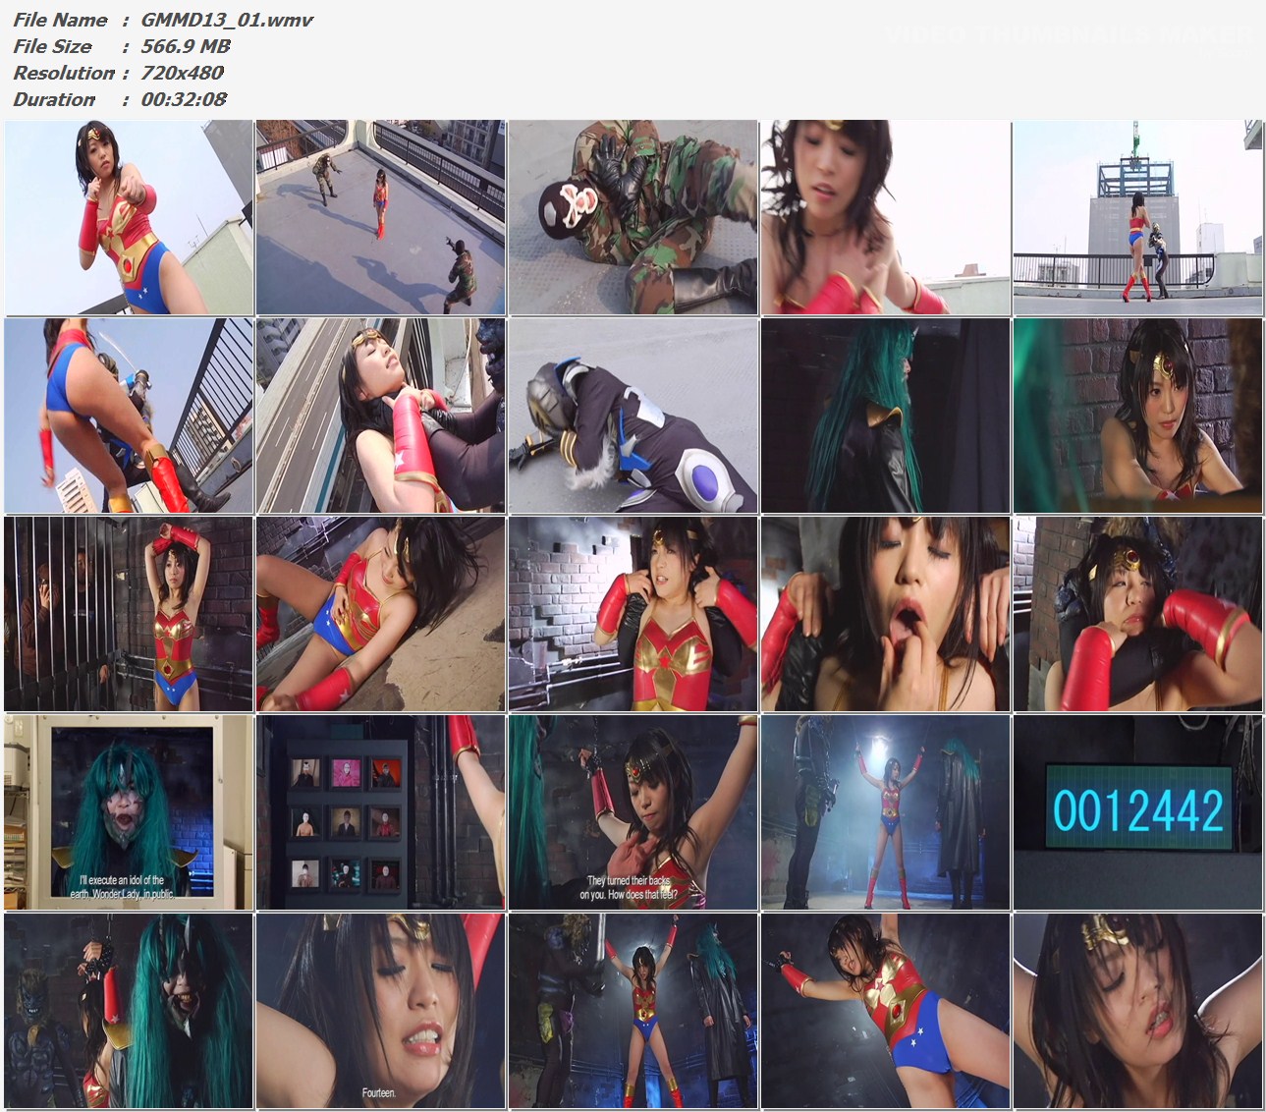The width and height of the screenshot is (1266, 1112).
Task: Open thumbnail of heroine leaning by brick wall
Action: pyautogui.click(x=1138, y=416)
